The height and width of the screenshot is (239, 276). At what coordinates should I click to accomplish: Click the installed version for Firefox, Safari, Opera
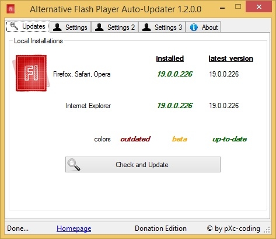174,74
